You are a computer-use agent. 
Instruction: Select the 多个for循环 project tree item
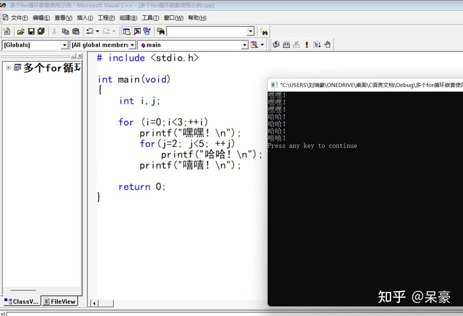pyautogui.click(x=52, y=68)
